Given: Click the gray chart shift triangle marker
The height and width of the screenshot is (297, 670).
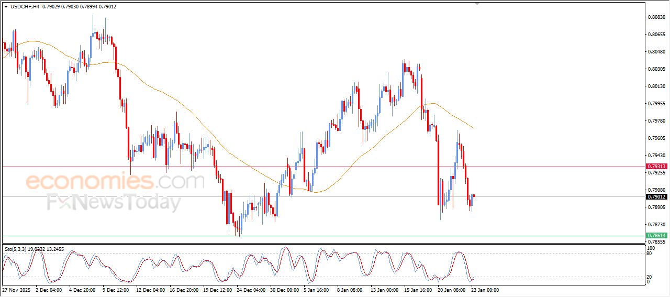Looking at the screenshot, I should (477, 4).
